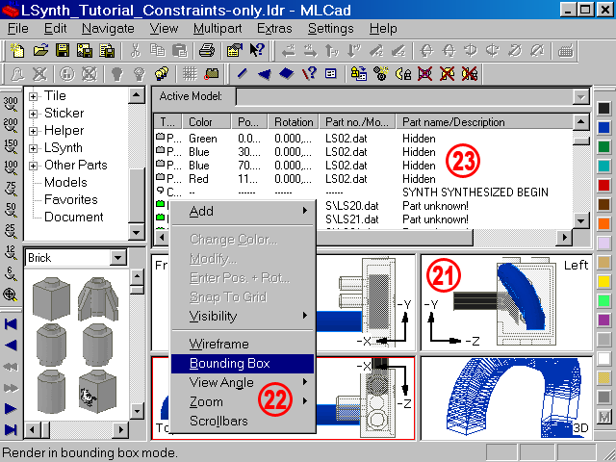Open the View Angle submenu
This screenshot has height=462, width=616.
243,382
